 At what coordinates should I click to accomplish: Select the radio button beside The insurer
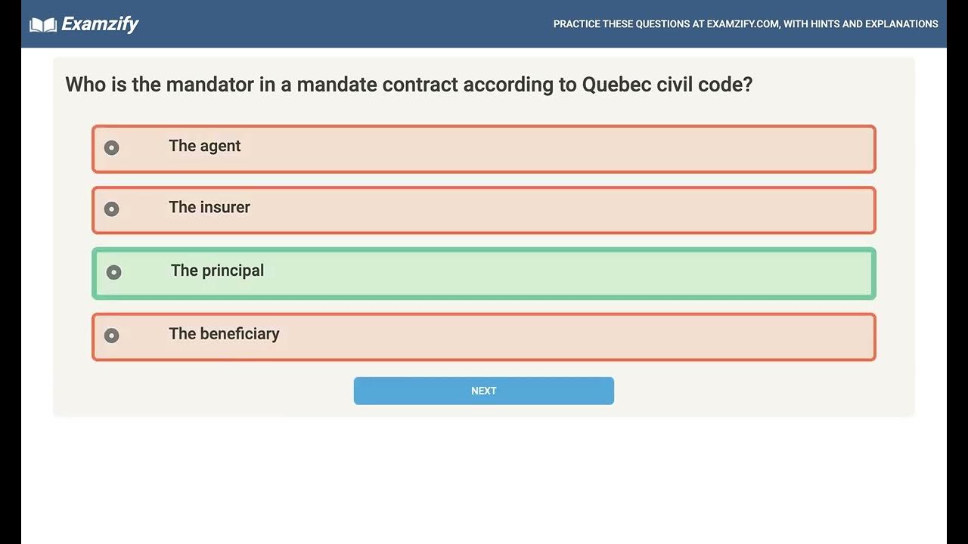click(112, 209)
